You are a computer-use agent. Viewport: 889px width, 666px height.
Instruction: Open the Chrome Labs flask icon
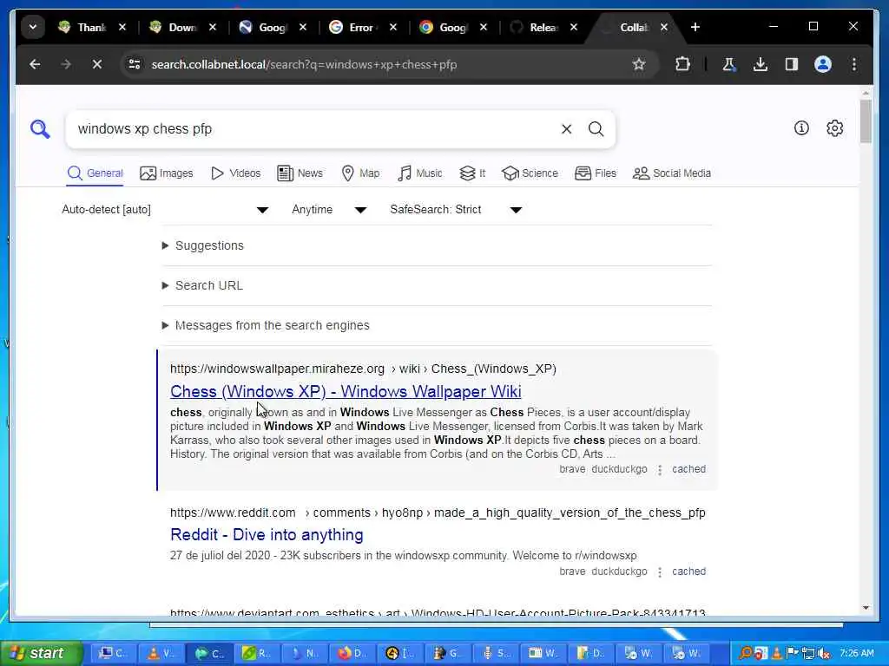(729, 64)
